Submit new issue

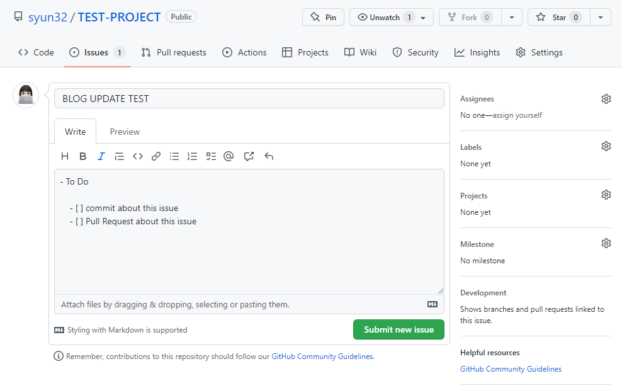(x=399, y=329)
